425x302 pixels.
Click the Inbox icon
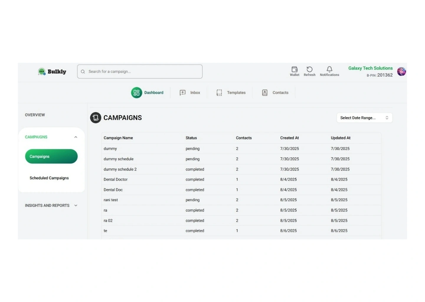[x=183, y=93]
